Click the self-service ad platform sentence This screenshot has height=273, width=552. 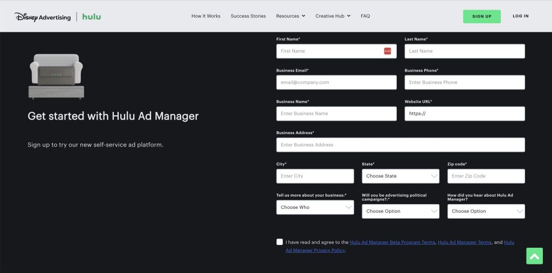95,145
